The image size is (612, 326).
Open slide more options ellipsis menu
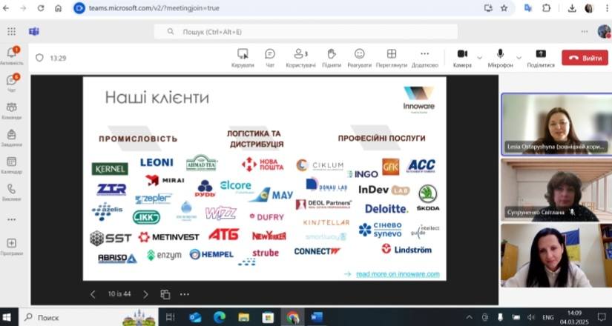(x=184, y=294)
